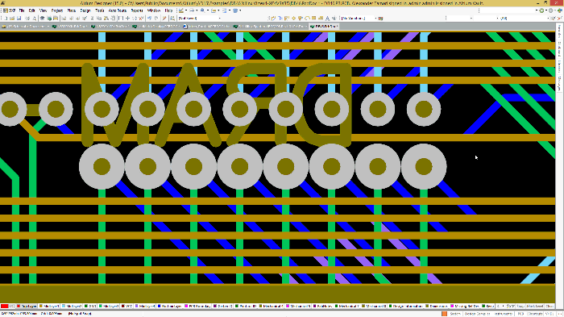Open the '[No Variations]' dropdown

click(359, 18)
